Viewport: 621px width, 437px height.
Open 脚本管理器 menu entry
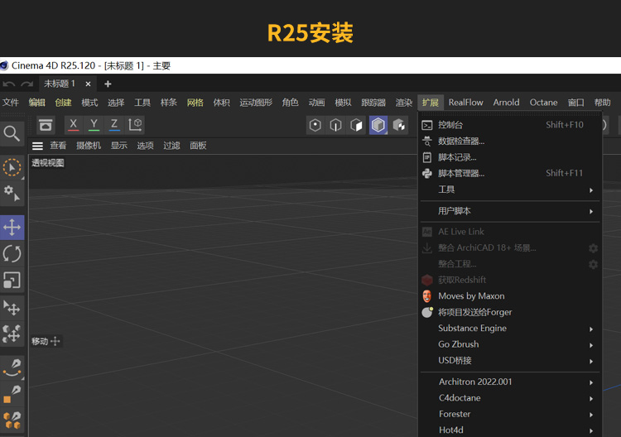(x=510, y=173)
